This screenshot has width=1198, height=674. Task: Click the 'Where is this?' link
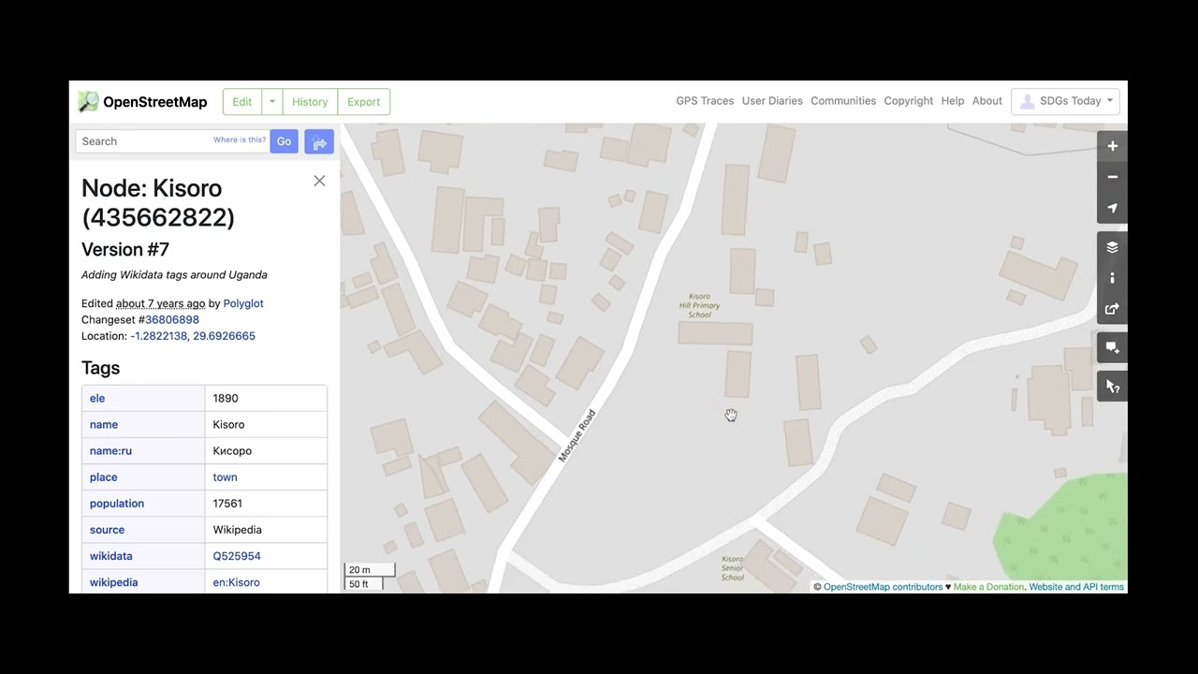[x=240, y=140]
